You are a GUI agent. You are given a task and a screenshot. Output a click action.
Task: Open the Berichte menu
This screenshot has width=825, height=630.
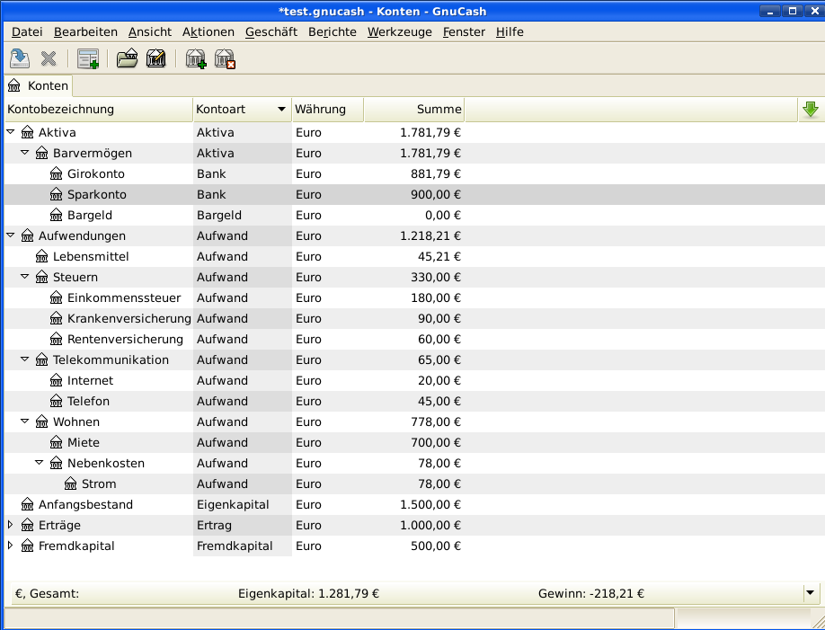pyautogui.click(x=332, y=31)
